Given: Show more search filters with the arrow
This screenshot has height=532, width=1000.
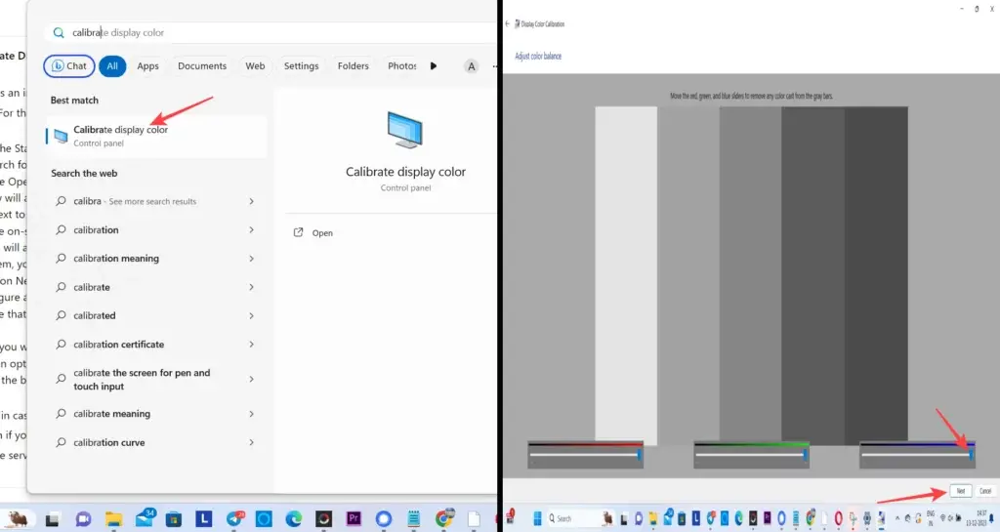Looking at the screenshot, I should [434, 65].
